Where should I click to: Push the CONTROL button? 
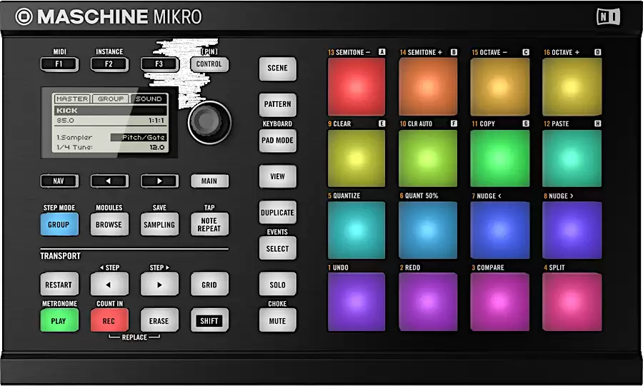pos(209,64)
